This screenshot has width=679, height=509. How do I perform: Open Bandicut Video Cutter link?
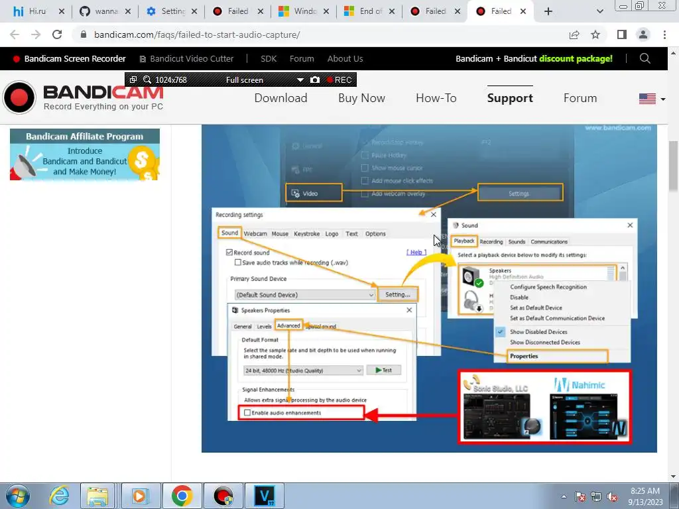(x=186, y=58)
